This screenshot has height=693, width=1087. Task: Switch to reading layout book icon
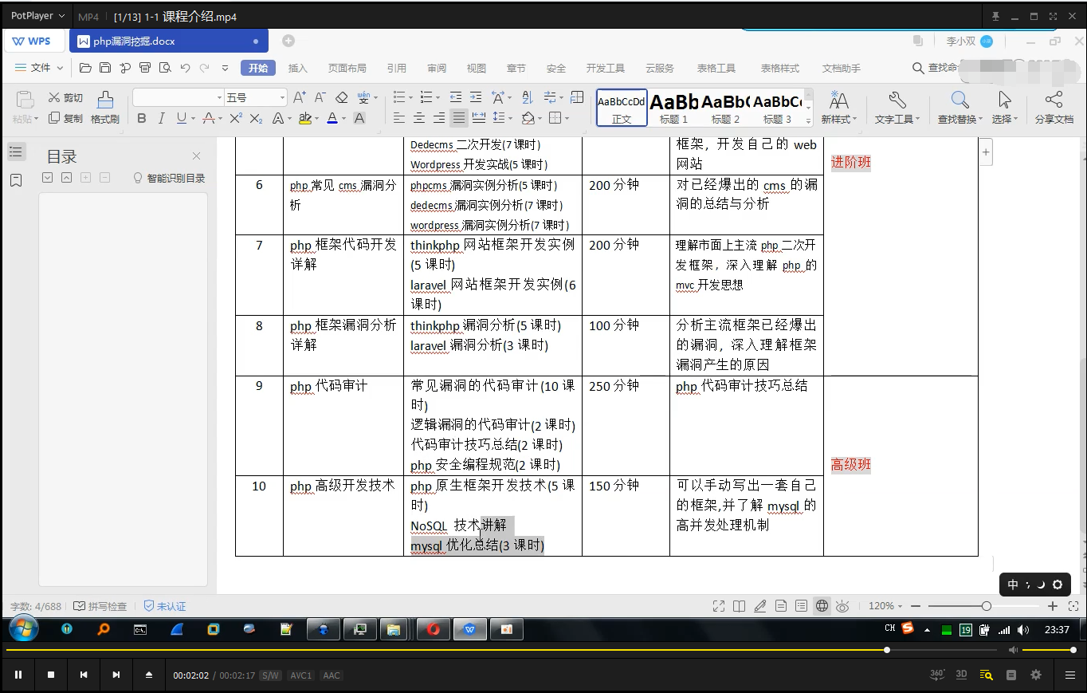740,606
